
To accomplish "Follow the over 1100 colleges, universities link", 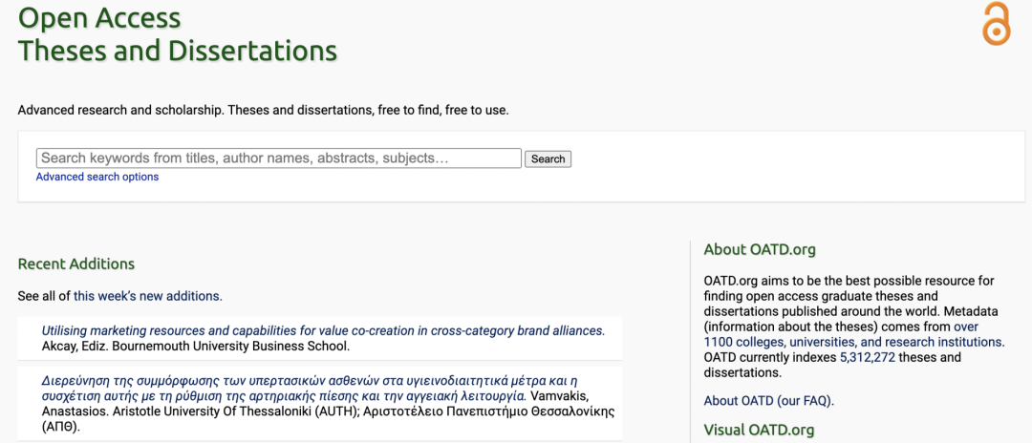I will [854, 334].
